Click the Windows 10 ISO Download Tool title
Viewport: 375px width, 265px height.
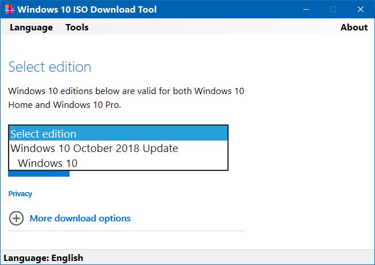(x=87, y=9)
